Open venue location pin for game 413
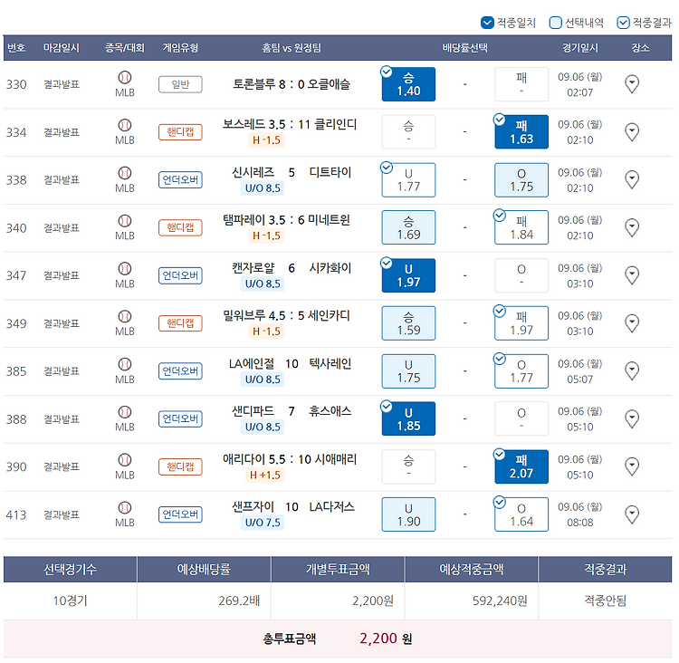The width and height of the screenshot is (679, 663). click(632, 514)
